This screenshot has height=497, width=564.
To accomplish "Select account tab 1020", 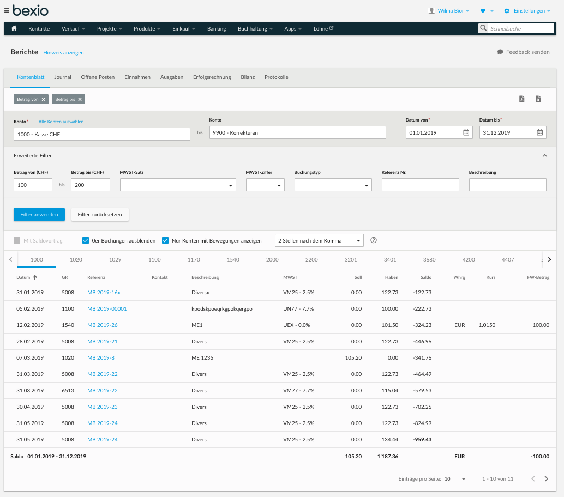I will pyautogui.click(x=76, y=259).
